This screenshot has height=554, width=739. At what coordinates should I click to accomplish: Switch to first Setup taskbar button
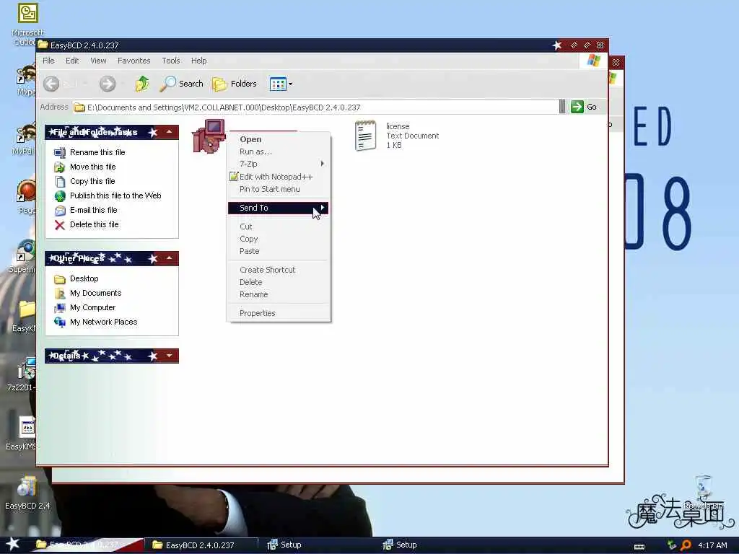pyautogui.click(x=317, y=545)
